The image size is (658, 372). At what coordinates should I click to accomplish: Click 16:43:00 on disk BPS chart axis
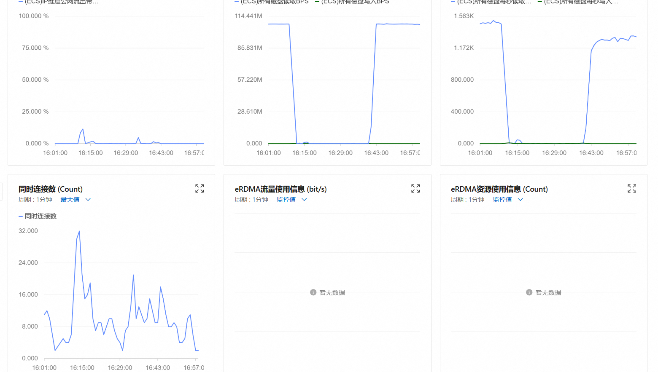pyautogui.click(x=376, y=153)
